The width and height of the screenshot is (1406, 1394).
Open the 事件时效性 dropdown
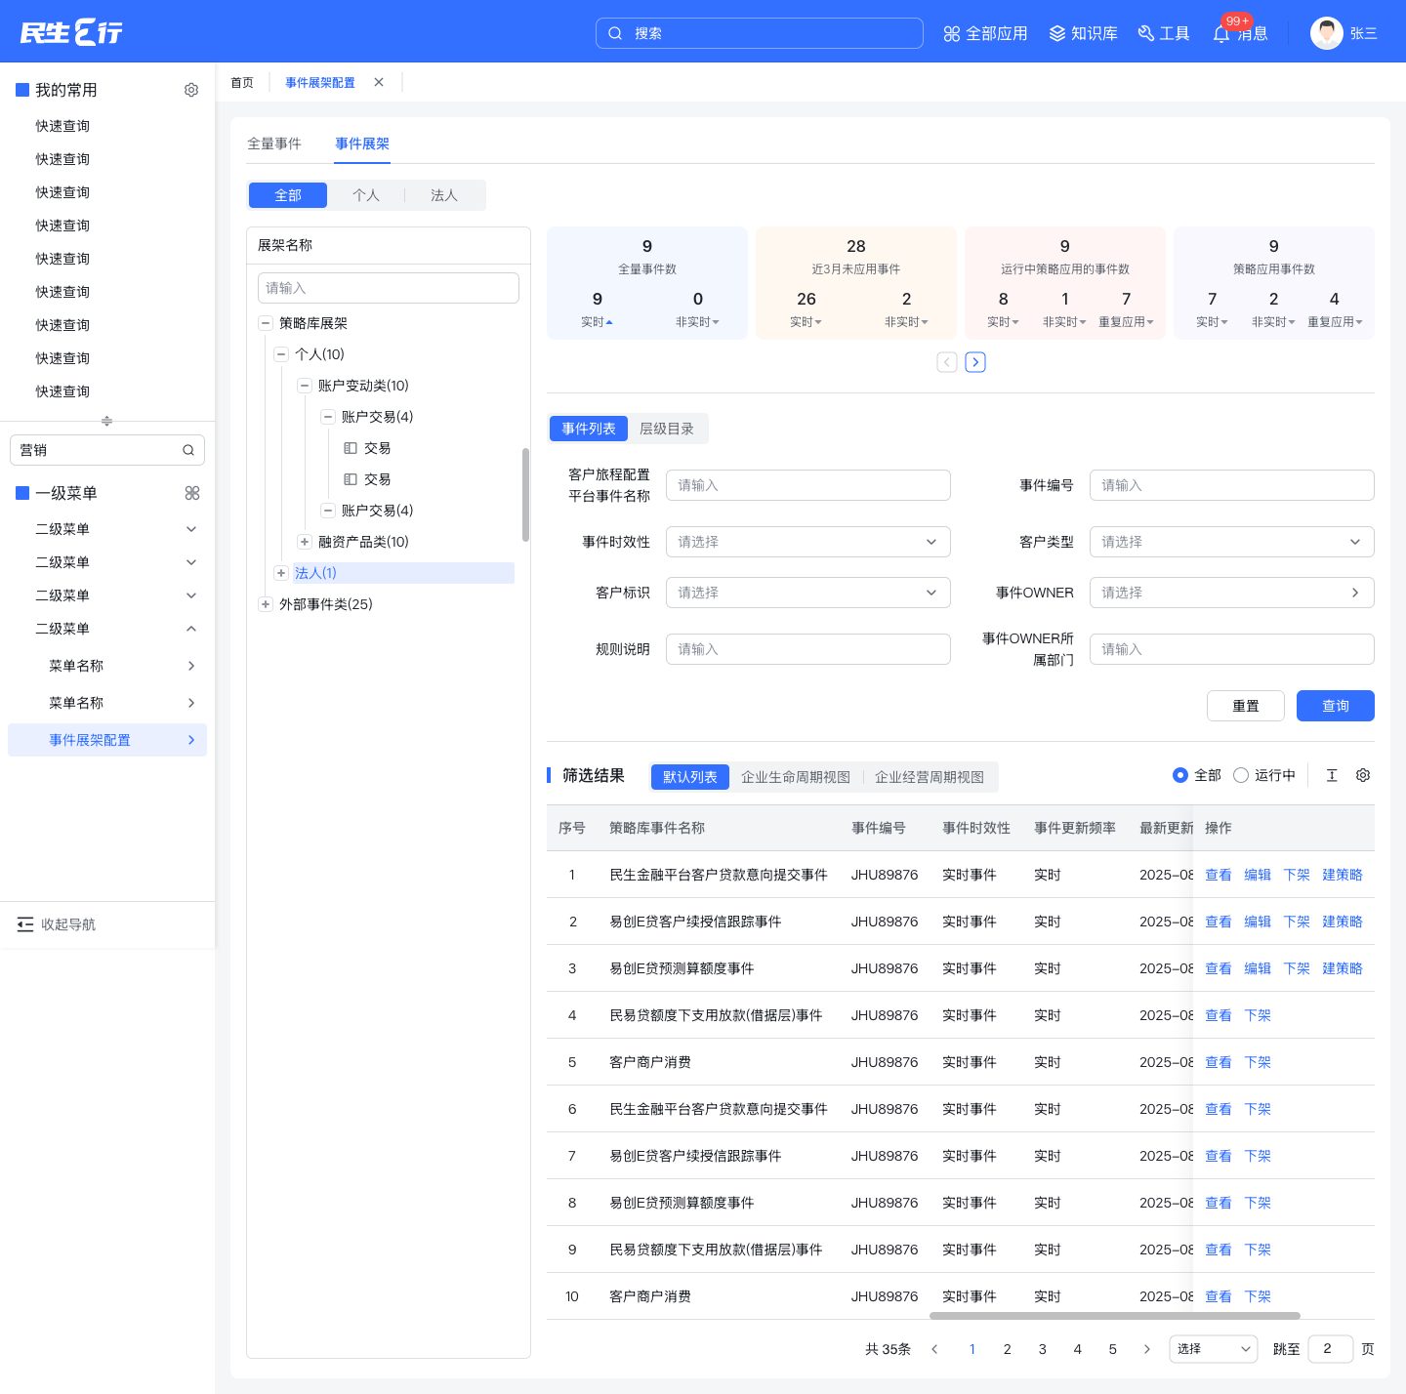808,542
